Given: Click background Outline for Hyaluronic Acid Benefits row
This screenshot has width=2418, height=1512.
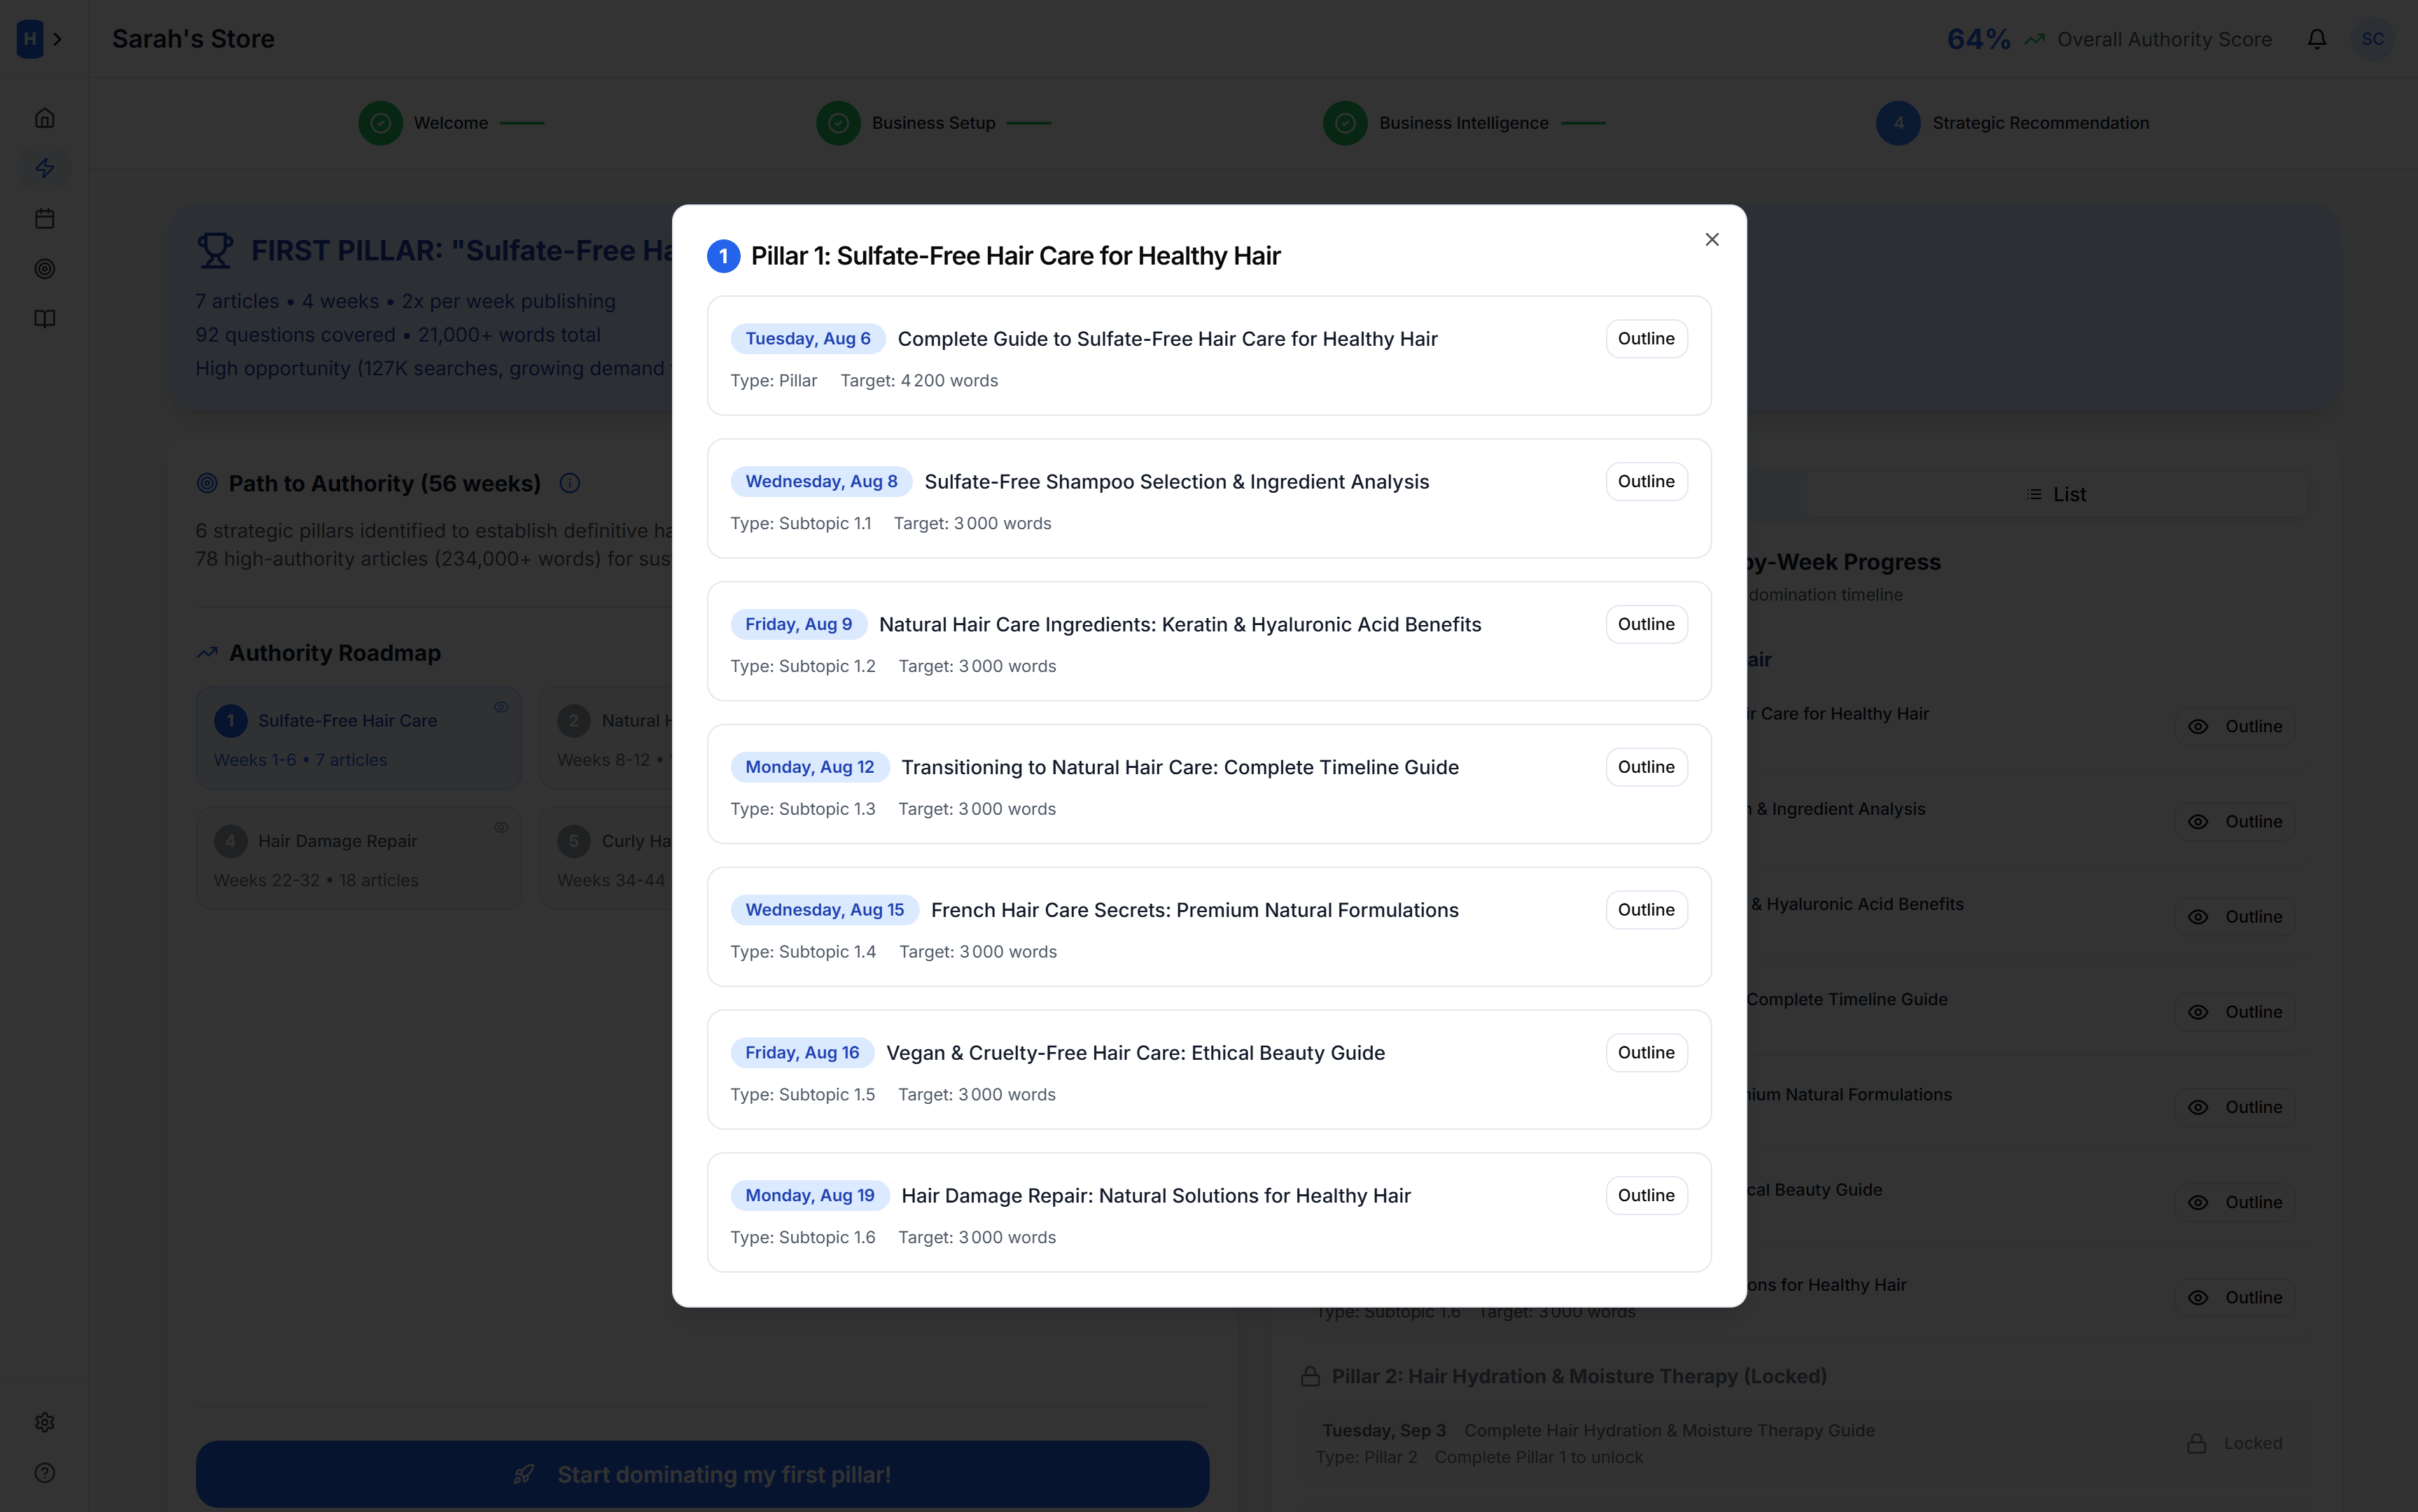Looking at the screenshot, I should (x=2235, y=916).
